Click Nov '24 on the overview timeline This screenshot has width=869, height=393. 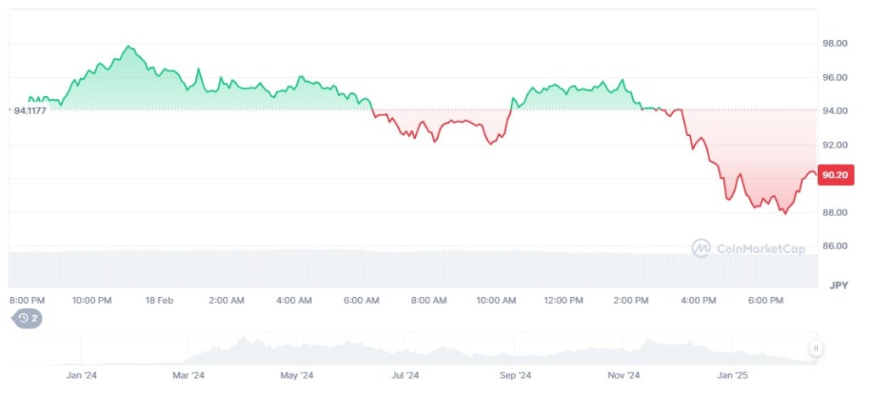(624, 374)
